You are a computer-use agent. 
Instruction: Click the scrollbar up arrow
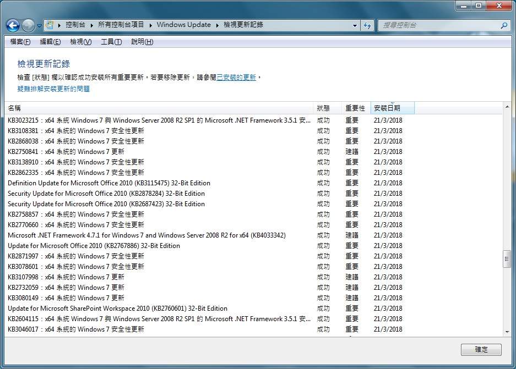(x=507, y=107)
